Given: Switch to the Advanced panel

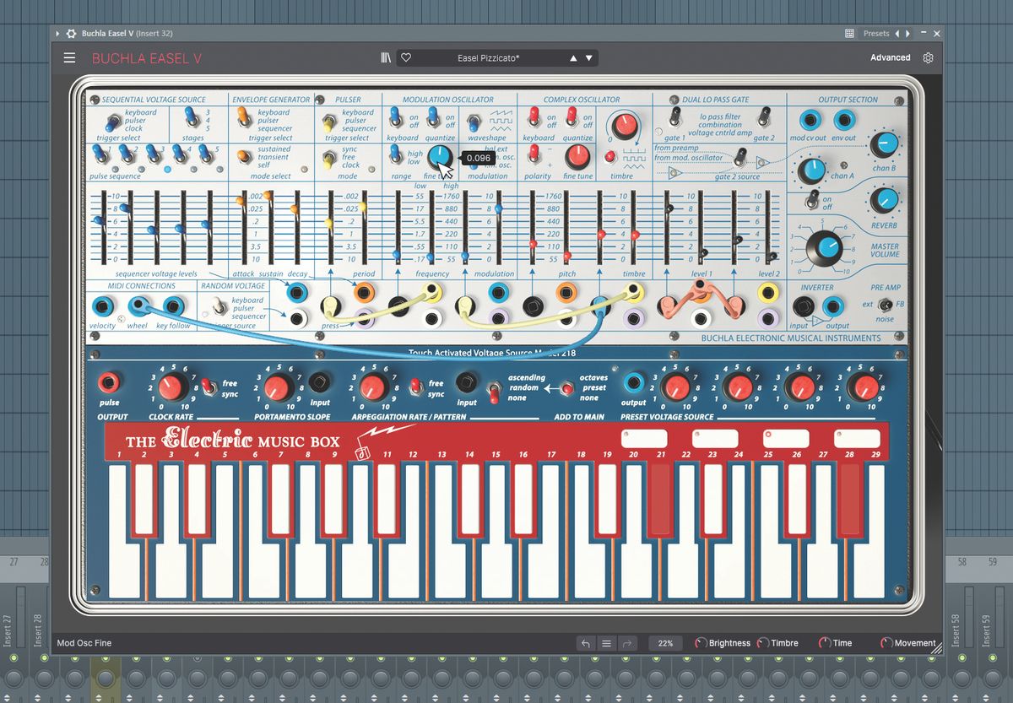Looking at the screenshot, I should pyautogui.click(x=890, y=57).
